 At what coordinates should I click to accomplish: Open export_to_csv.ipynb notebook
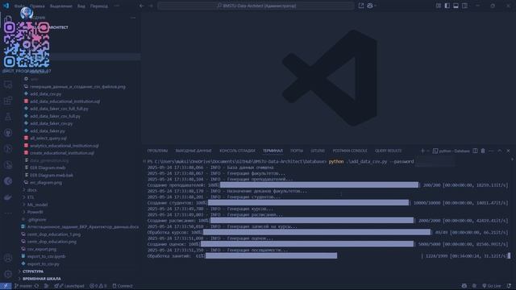click(x=46, y=256)
